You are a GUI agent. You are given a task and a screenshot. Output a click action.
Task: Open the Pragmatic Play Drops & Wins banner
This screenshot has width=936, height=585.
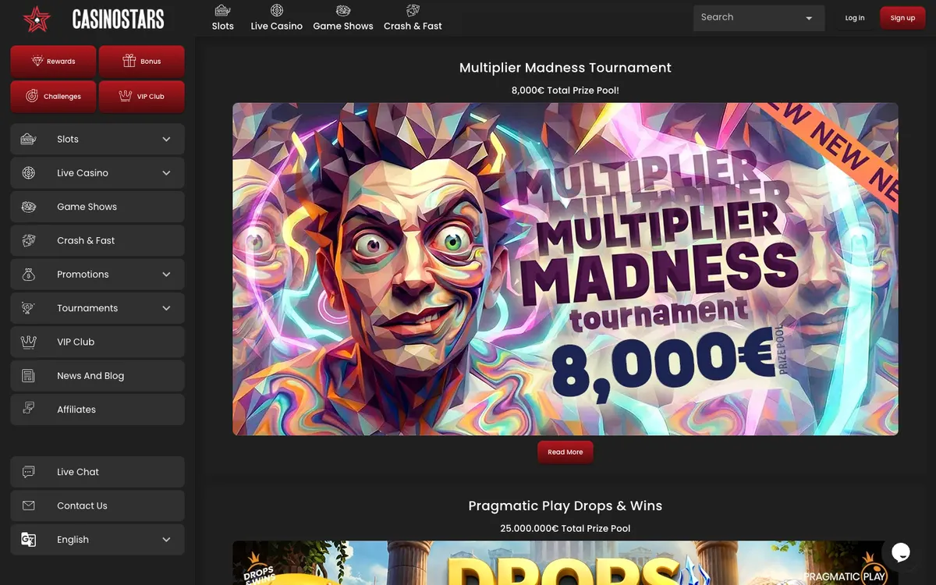point(565,563)
